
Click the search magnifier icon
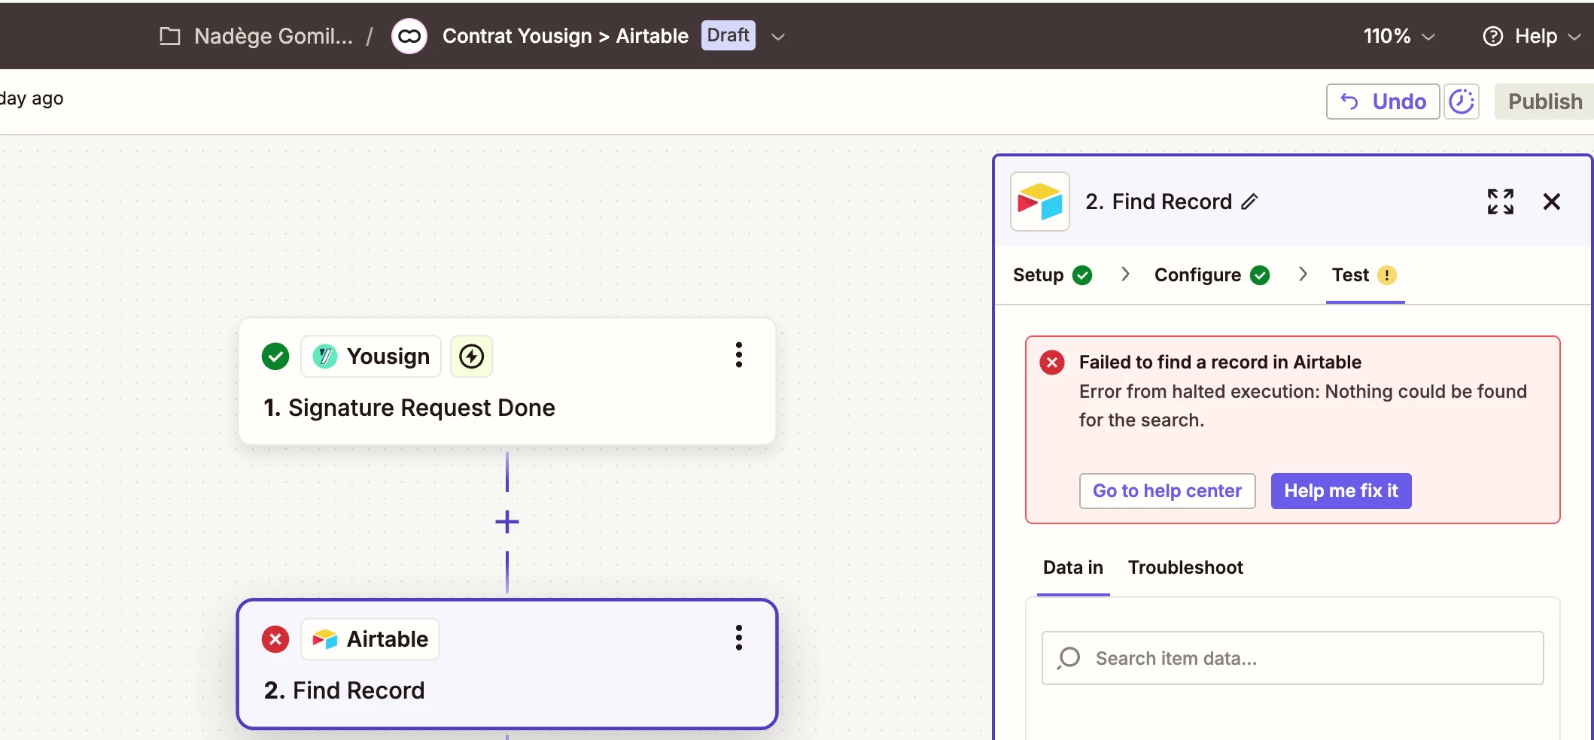(1069, 658)
